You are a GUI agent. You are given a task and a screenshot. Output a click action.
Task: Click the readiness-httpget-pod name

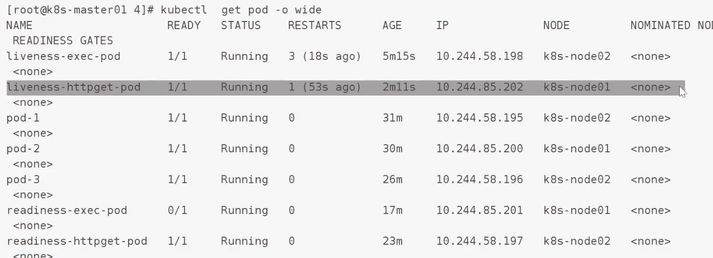coord(77,241)
